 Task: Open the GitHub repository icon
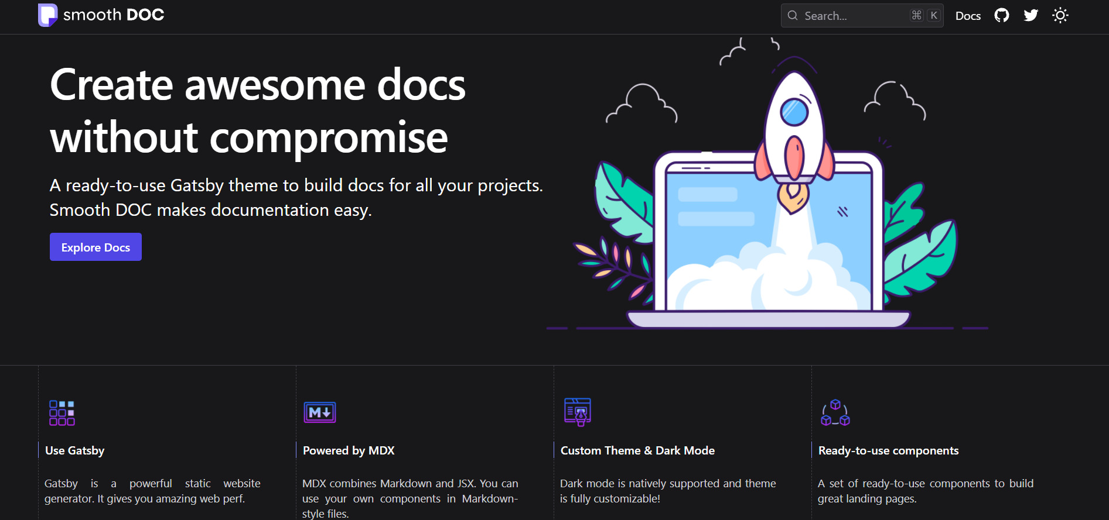tap(1002, 15)
